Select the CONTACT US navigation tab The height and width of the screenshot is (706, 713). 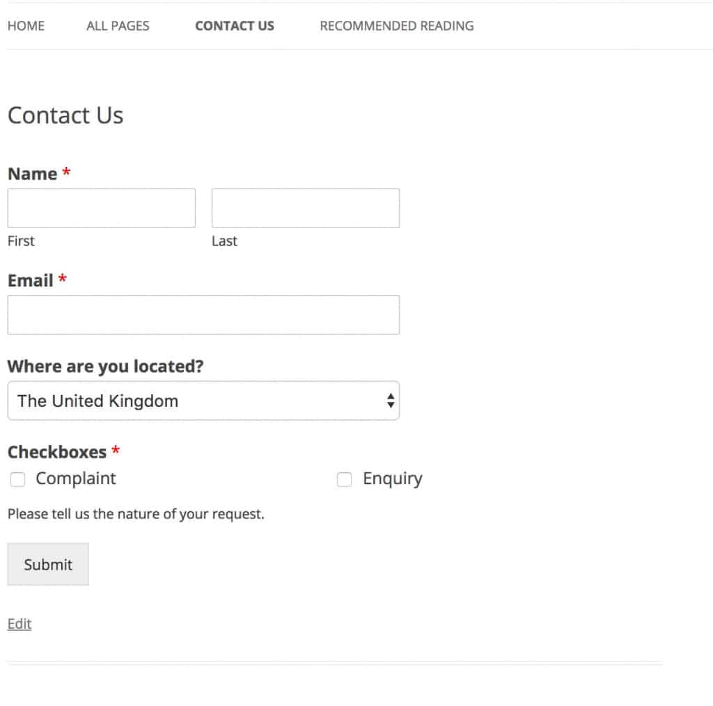[x=235, y=26]
